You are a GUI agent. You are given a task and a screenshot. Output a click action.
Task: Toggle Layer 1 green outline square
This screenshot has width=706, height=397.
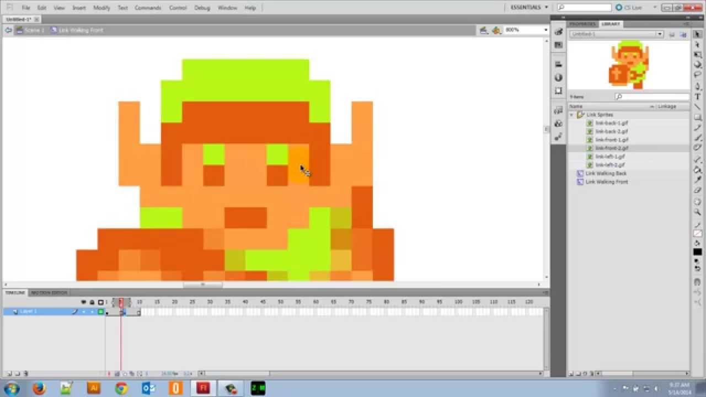pyautogui.click(x=101, y=312)
